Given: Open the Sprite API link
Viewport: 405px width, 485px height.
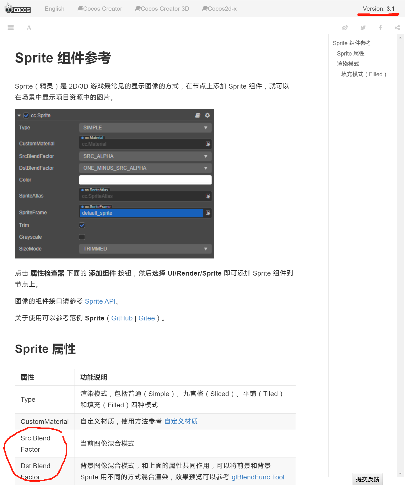Looking at the screenshot, I should pyautogui.click(x=100, y=301).
